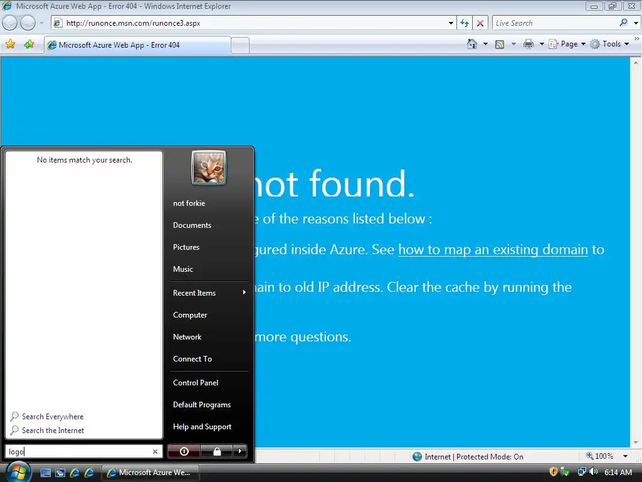Screen dimensions: 642x482
Task: Open a new blank tab
Action: click(240, 45)
